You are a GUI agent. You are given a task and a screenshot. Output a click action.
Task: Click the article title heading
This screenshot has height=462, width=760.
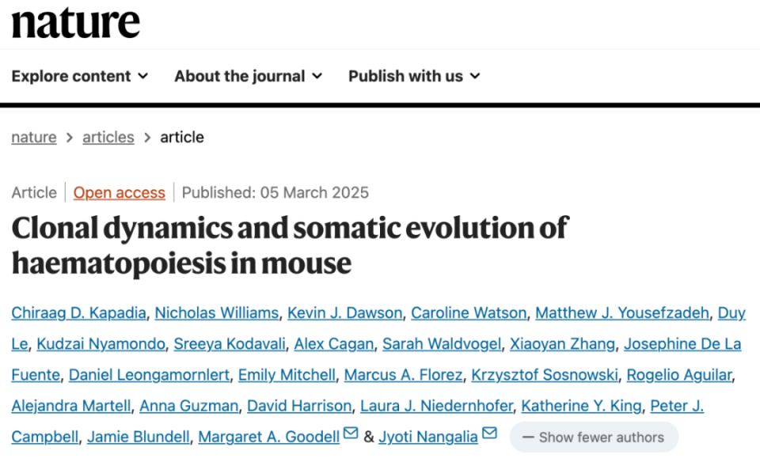coord(290,245)
